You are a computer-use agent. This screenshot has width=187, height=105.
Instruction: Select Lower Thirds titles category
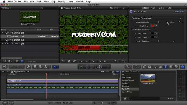[127, 92]
